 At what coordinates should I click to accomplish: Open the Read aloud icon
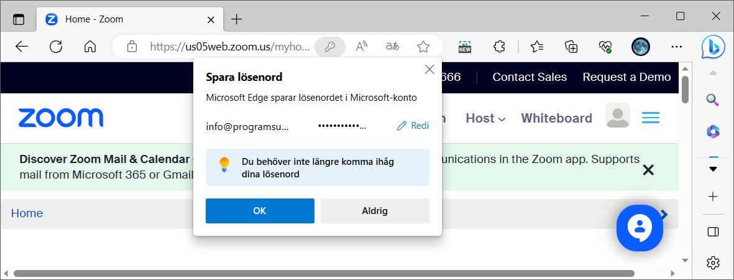(362, 47)
